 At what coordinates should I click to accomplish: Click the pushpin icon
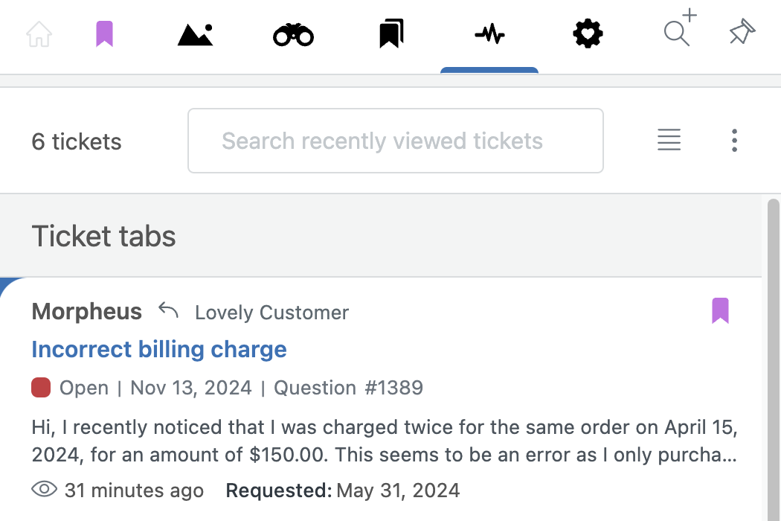coord(742,32)
